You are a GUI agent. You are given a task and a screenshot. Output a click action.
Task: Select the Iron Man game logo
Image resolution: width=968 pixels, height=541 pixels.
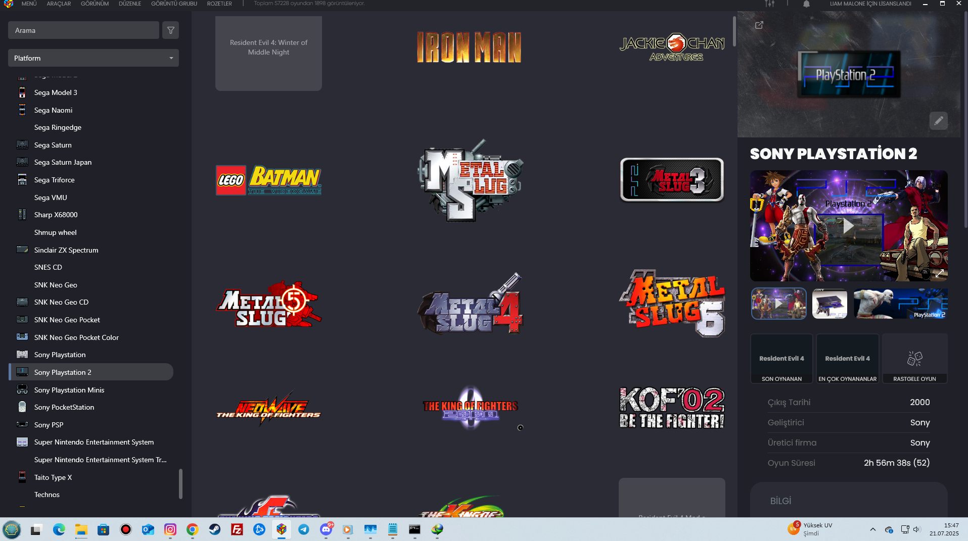pos(469,47)
